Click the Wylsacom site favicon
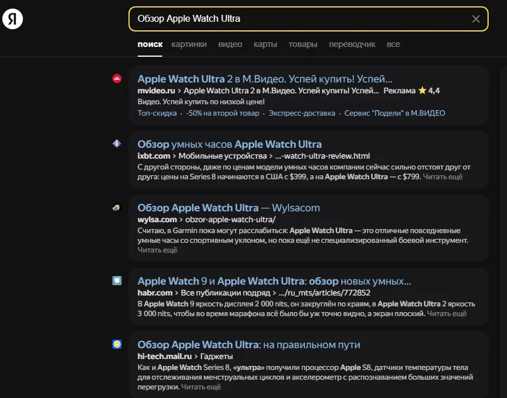 (x=117, y=207)
